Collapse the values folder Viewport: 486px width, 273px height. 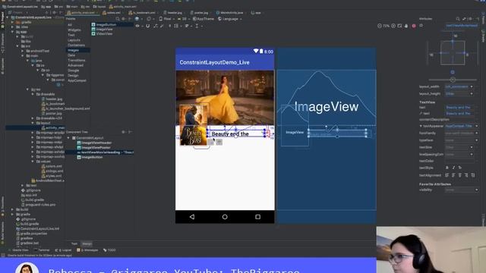[33, 162]
